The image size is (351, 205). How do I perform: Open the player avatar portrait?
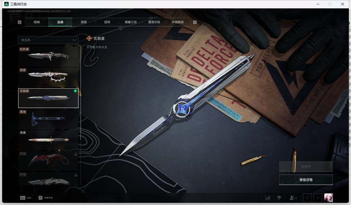point(329,198)
